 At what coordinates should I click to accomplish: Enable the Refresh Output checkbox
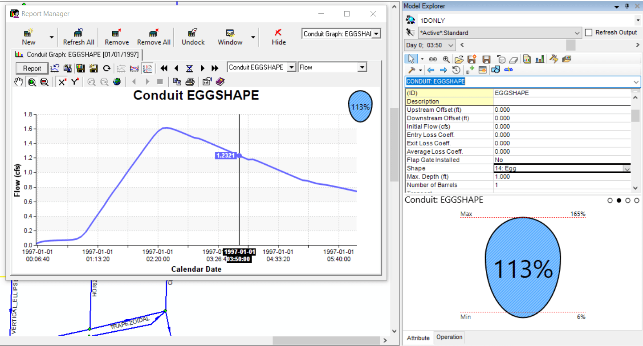click(589, 33)
